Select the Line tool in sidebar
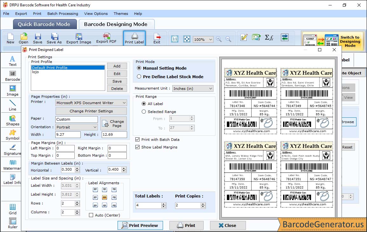Screen dimensions: 367x232 [13, 106]
